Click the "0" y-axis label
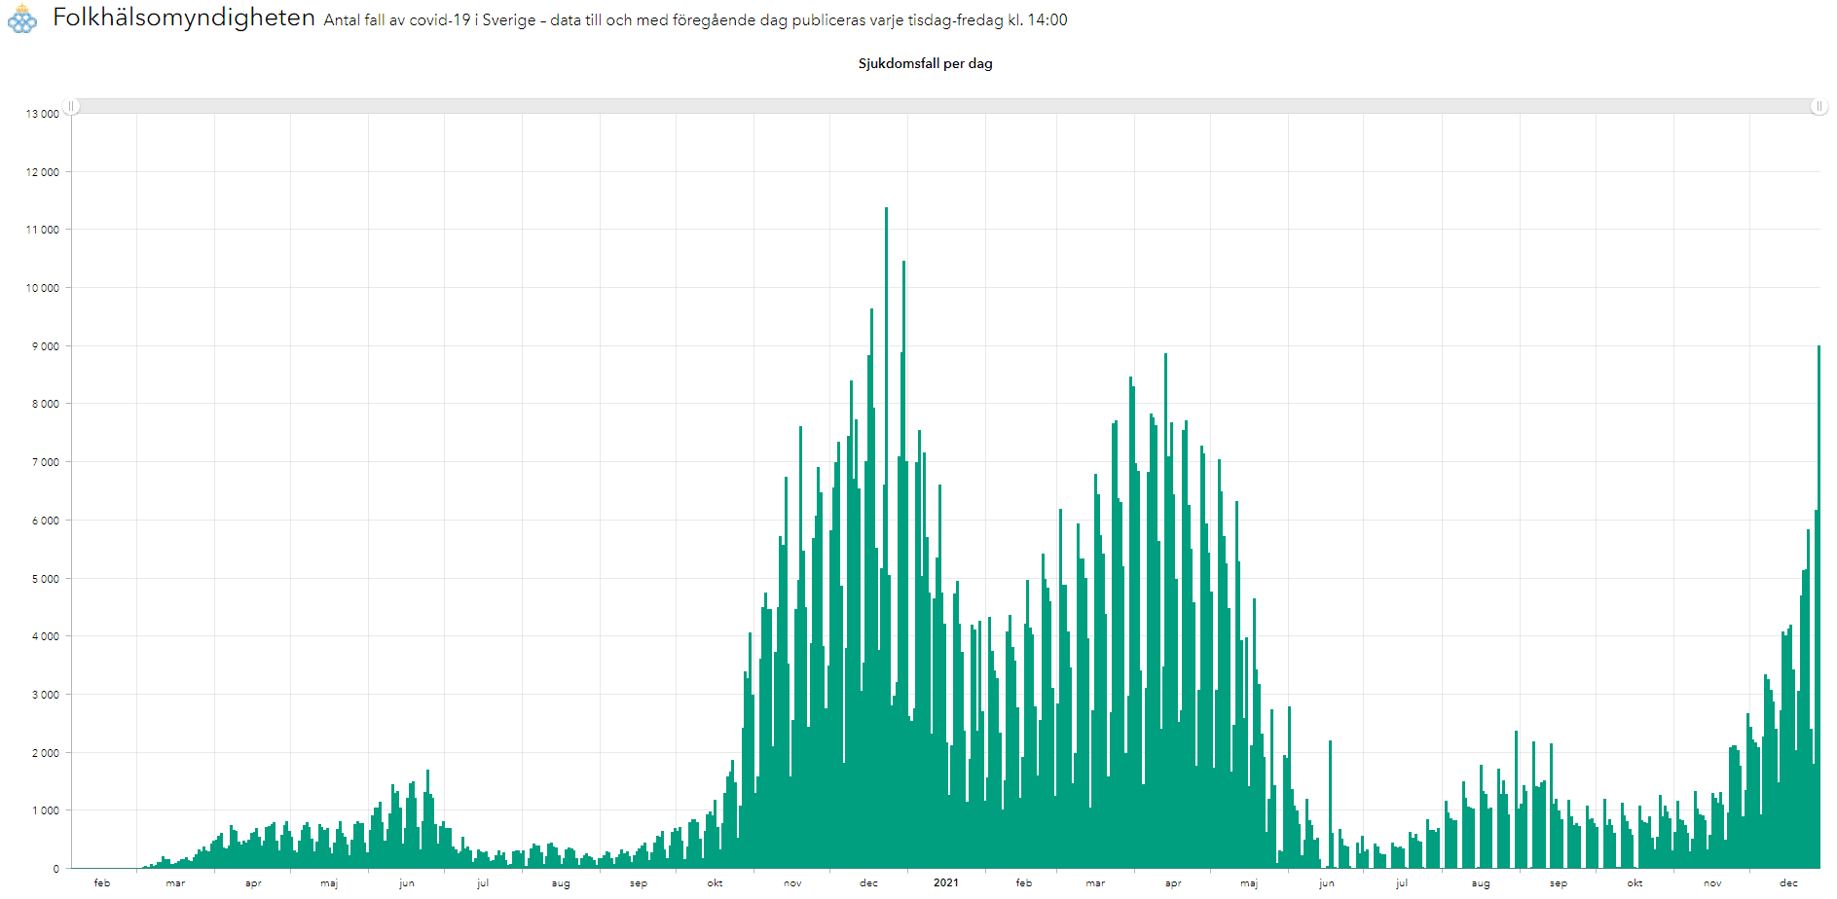This screenshot has height=899, width=1837. click(55, 869)
